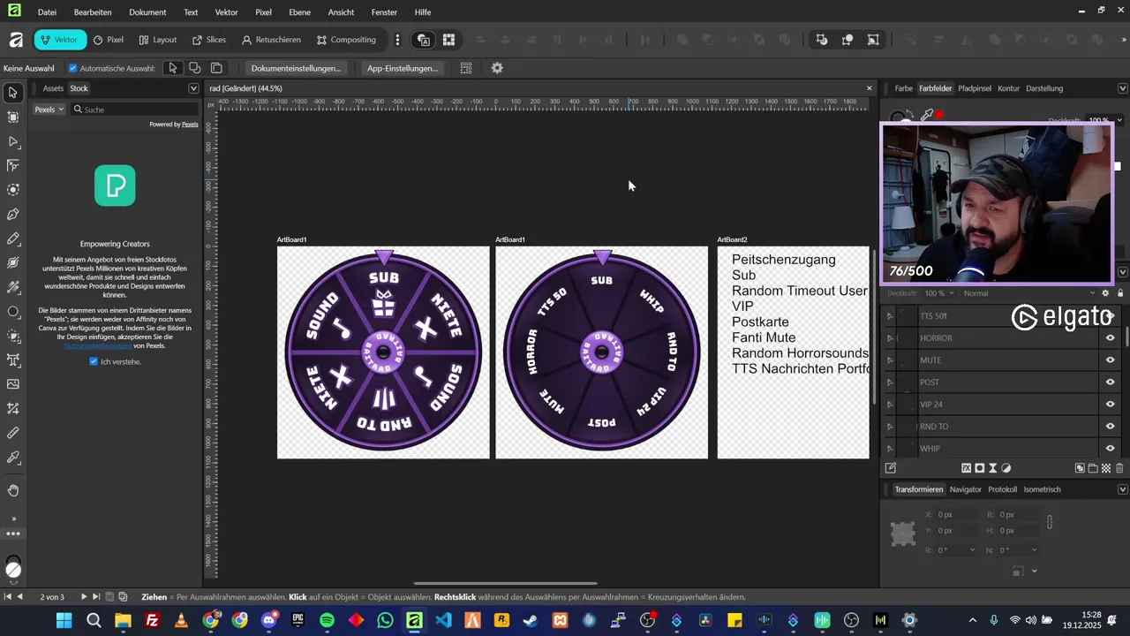Image resolution: width=1130 pixels, height=636 pixels.
Task: Uncheck Automatische Auswahl checkbox
Action: click(x=73, y=68)
